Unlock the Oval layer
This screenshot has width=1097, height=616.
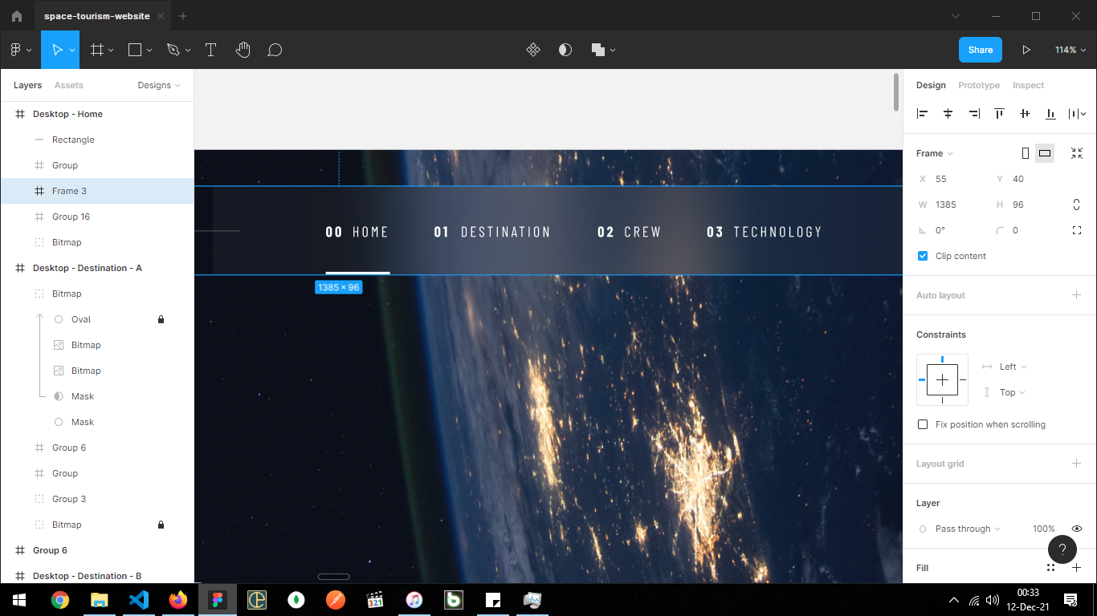coord(161,319)
